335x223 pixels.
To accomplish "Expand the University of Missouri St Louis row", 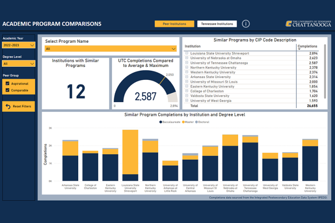I will coord(187,81).
